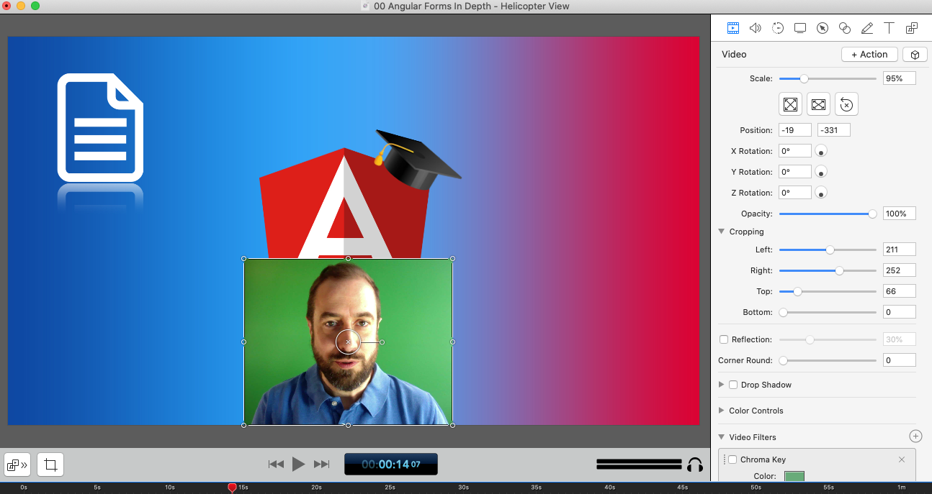This screenshot has width=932, height=494.
Task: Skip forward to the next clip
Action: 322,465
